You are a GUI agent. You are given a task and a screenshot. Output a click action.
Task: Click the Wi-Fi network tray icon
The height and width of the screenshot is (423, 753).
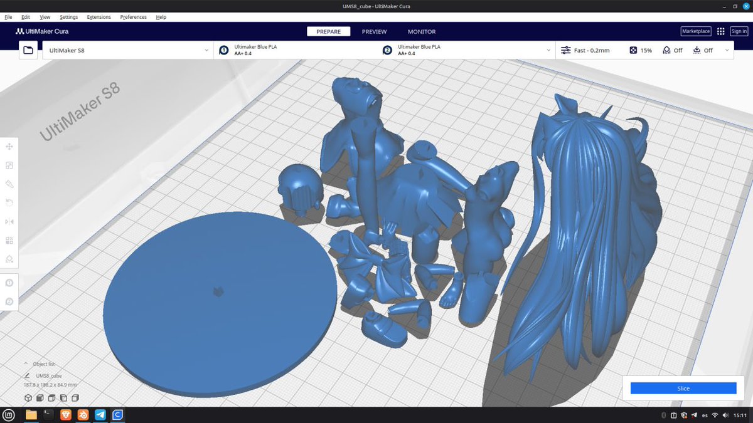715,415
